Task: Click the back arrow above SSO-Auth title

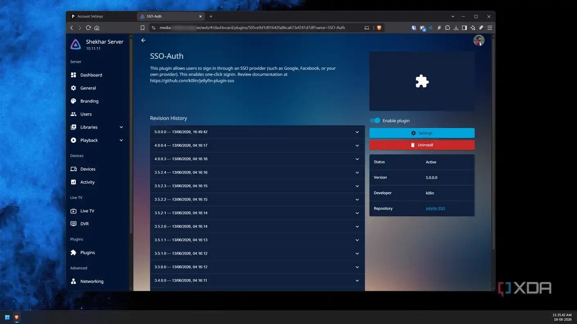Action: coord(143,40)
